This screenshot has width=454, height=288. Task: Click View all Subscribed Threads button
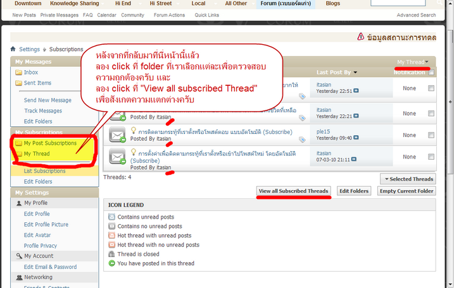click(x=293, y=191)
